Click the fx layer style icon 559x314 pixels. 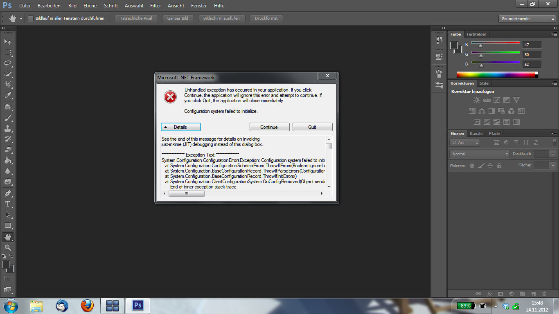(489, 294)
